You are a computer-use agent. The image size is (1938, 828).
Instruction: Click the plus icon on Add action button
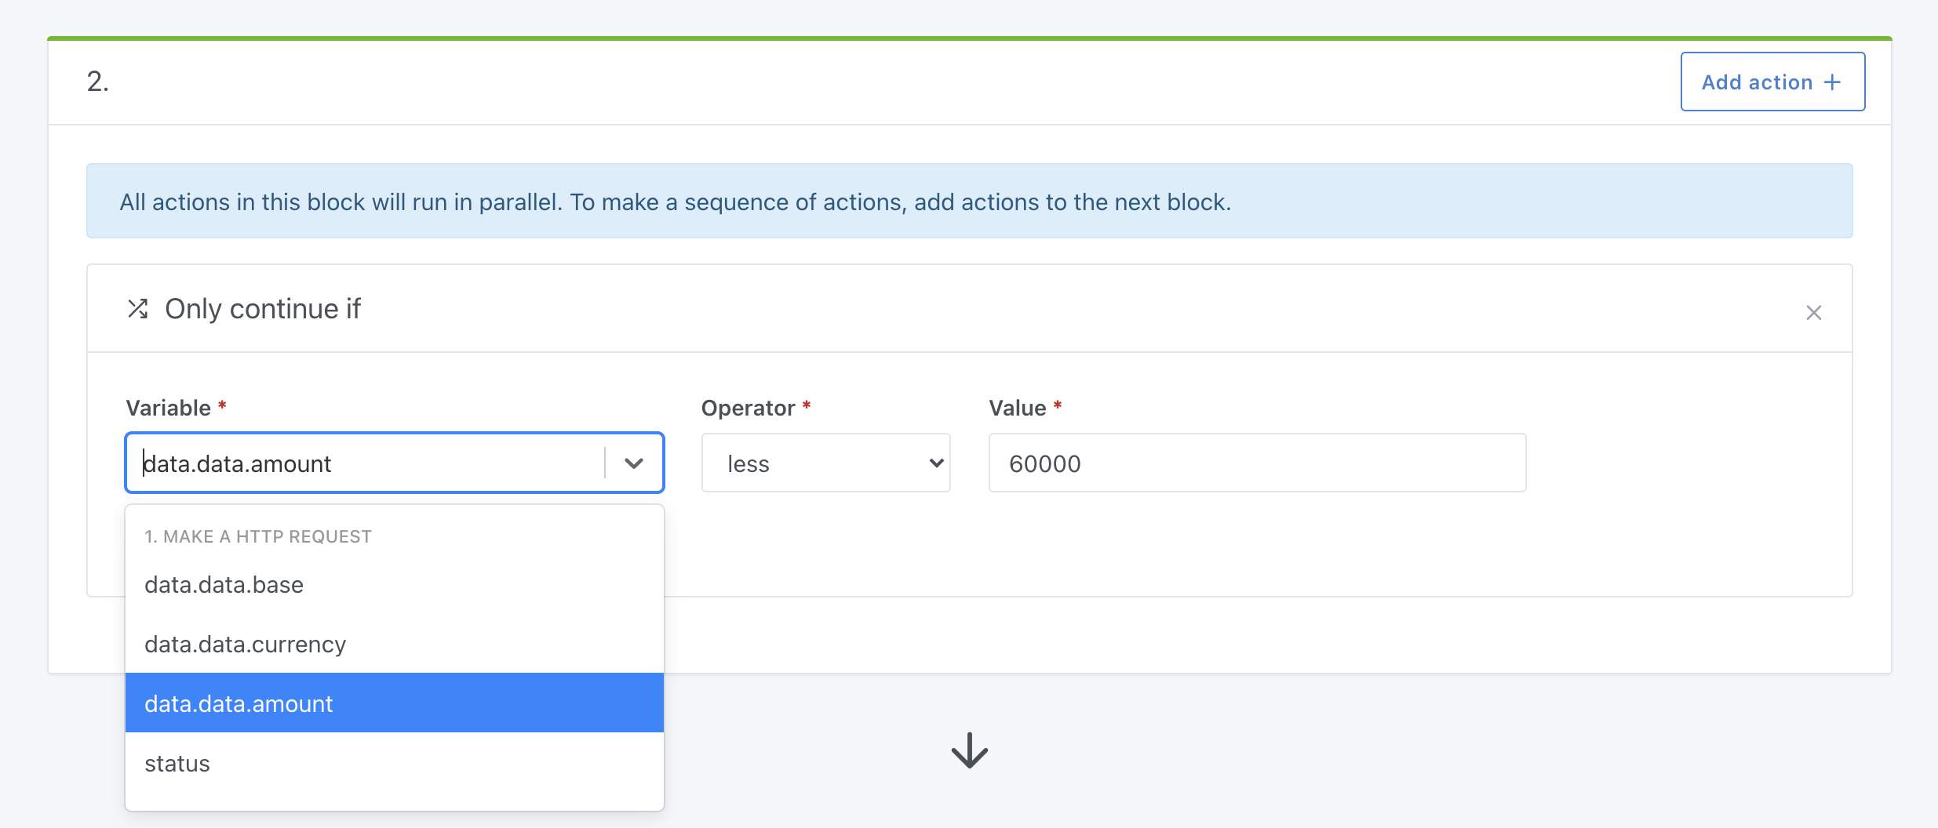point(1833,81)
